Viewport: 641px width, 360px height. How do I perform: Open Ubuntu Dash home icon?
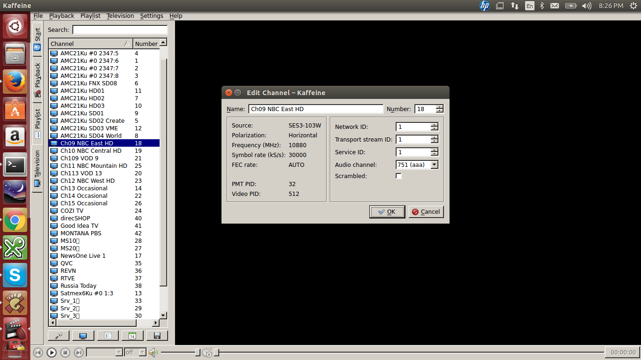[x=15, y=27]
